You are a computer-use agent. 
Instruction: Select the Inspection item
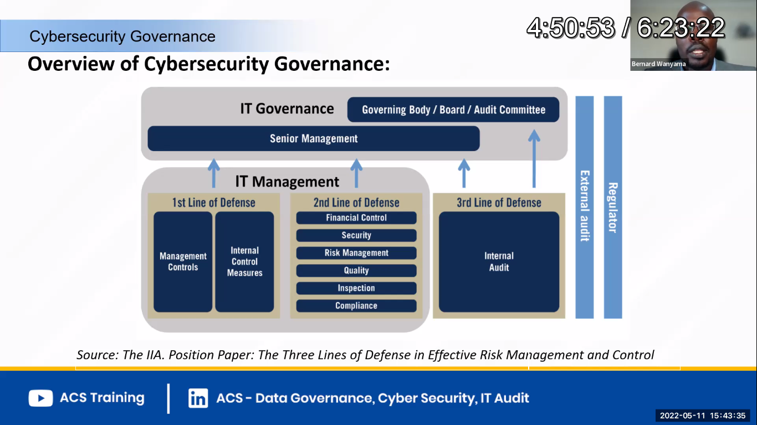point(356,288)
